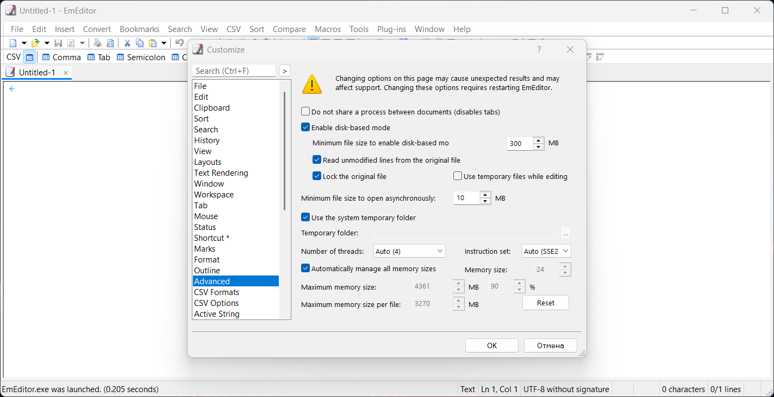The width and height of the screenshot is (774, 397).
Task: Select the Semicolon-separated mode button
Action: pyautogui.click(x=141, y=57)
